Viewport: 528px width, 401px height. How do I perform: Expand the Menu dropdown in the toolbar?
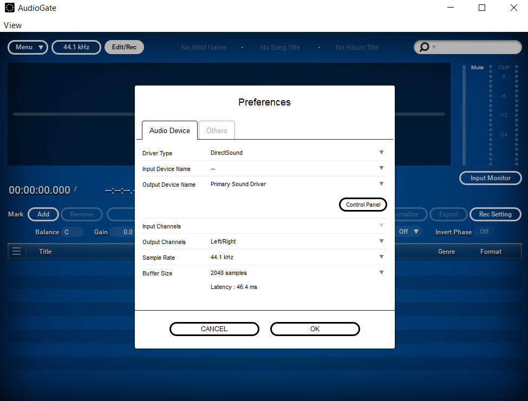[x=28, y=47]
